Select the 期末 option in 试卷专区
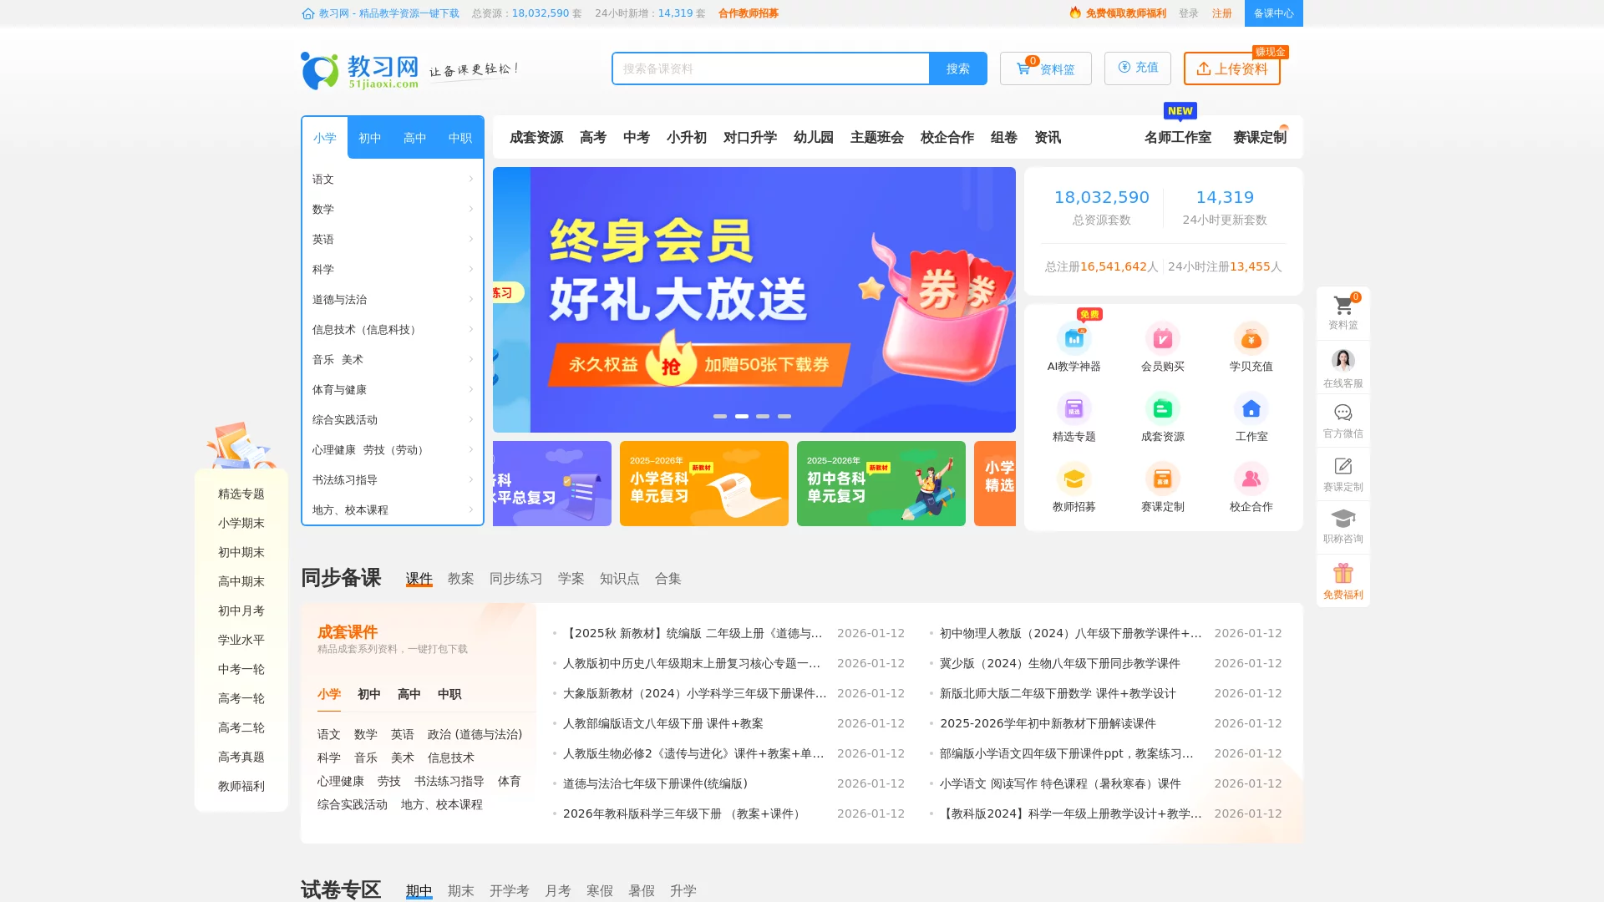The width and height of the screenshot is (1604, 902). point(461,890)
